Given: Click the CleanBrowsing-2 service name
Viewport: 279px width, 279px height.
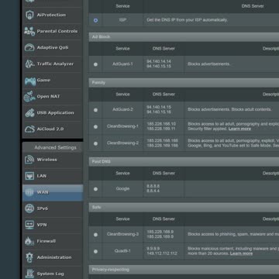Looking at the screenshot, I should (122, 143).
